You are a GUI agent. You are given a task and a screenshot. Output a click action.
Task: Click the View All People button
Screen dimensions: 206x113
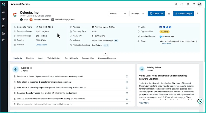pos(183,14)
